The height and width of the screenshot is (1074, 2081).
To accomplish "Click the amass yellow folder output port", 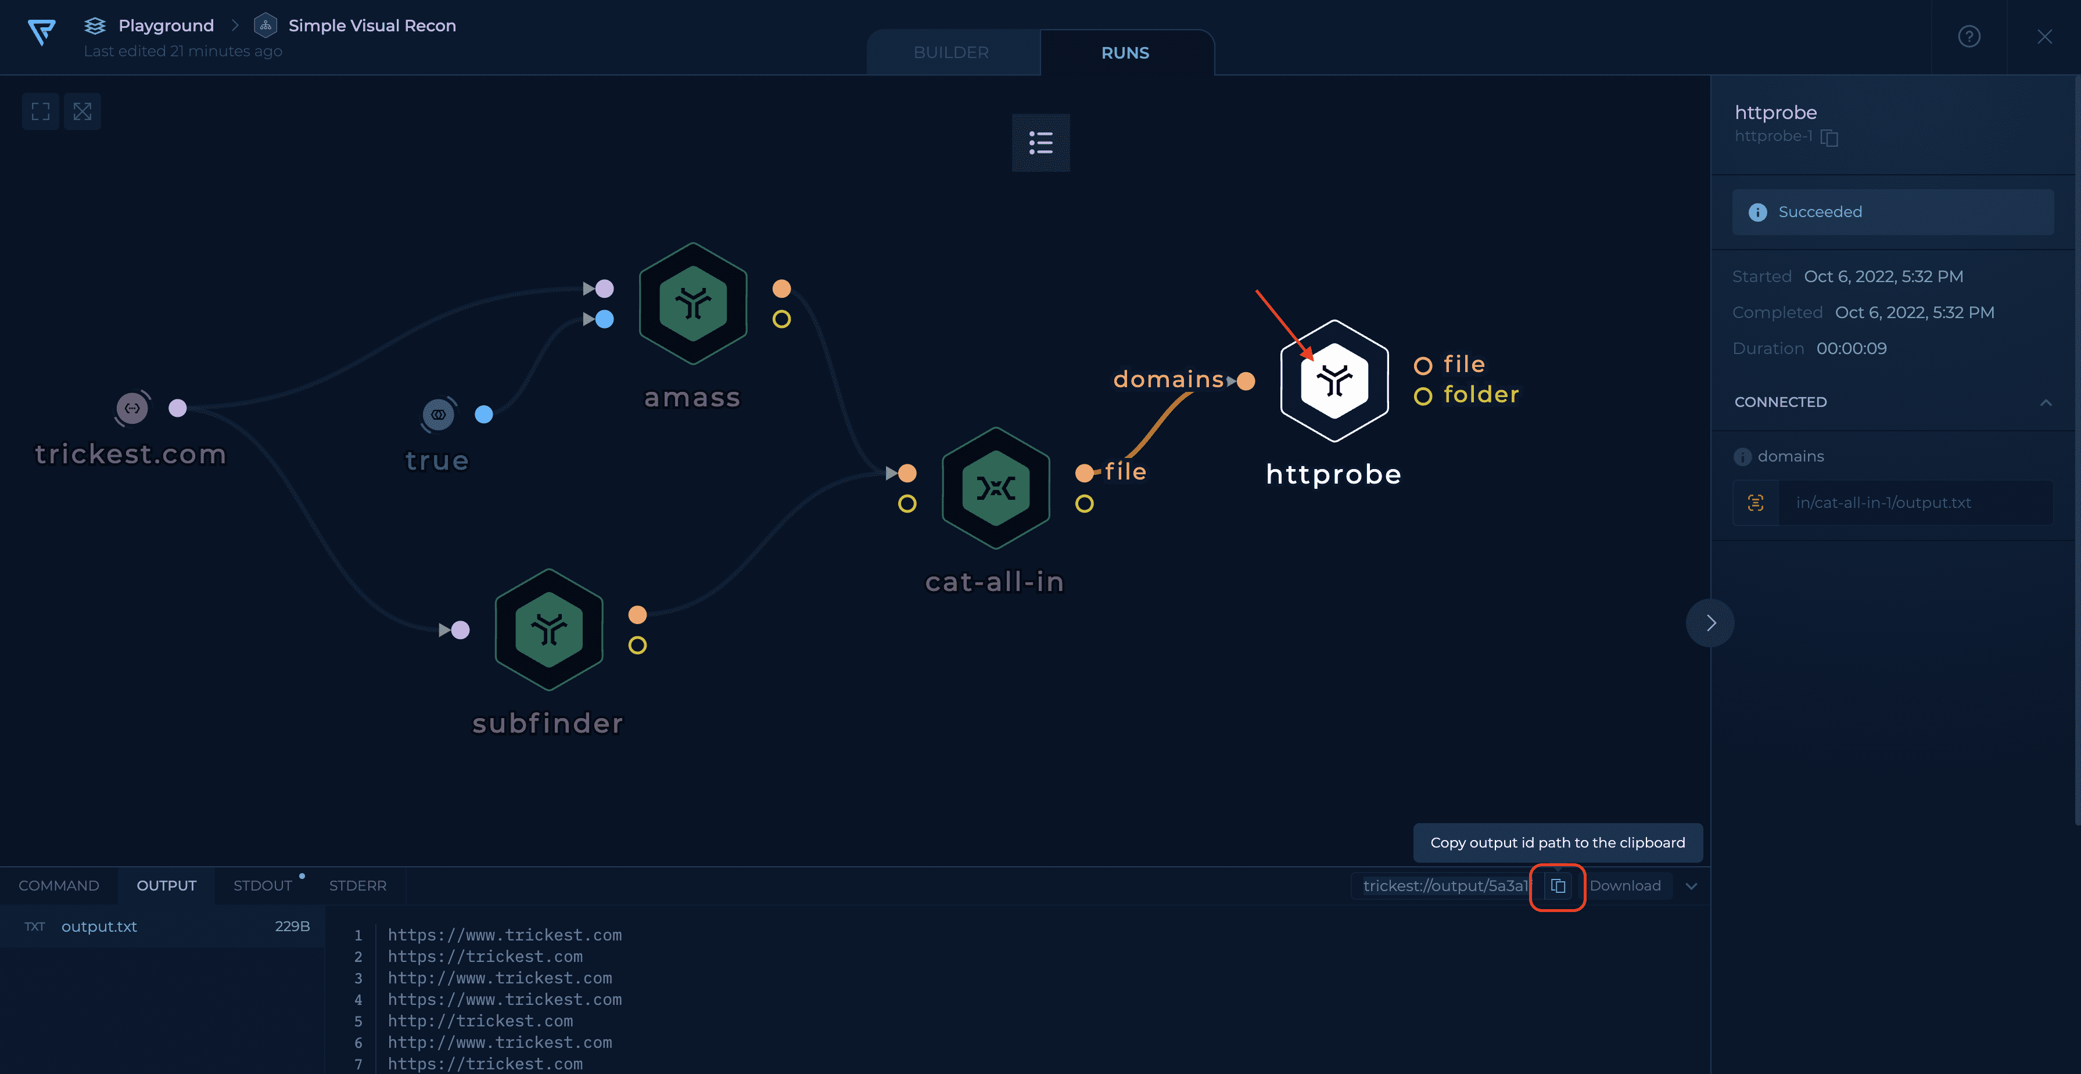I will [x=781, y=320].
